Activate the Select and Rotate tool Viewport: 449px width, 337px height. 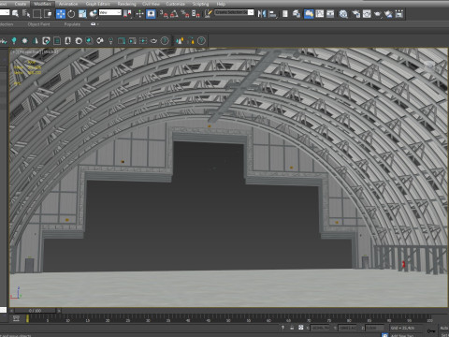(x=71, y=13)
